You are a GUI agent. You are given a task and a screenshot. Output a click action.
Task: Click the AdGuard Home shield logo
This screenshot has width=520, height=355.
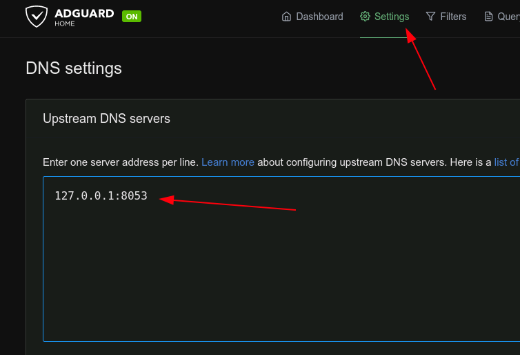[37, 17]
